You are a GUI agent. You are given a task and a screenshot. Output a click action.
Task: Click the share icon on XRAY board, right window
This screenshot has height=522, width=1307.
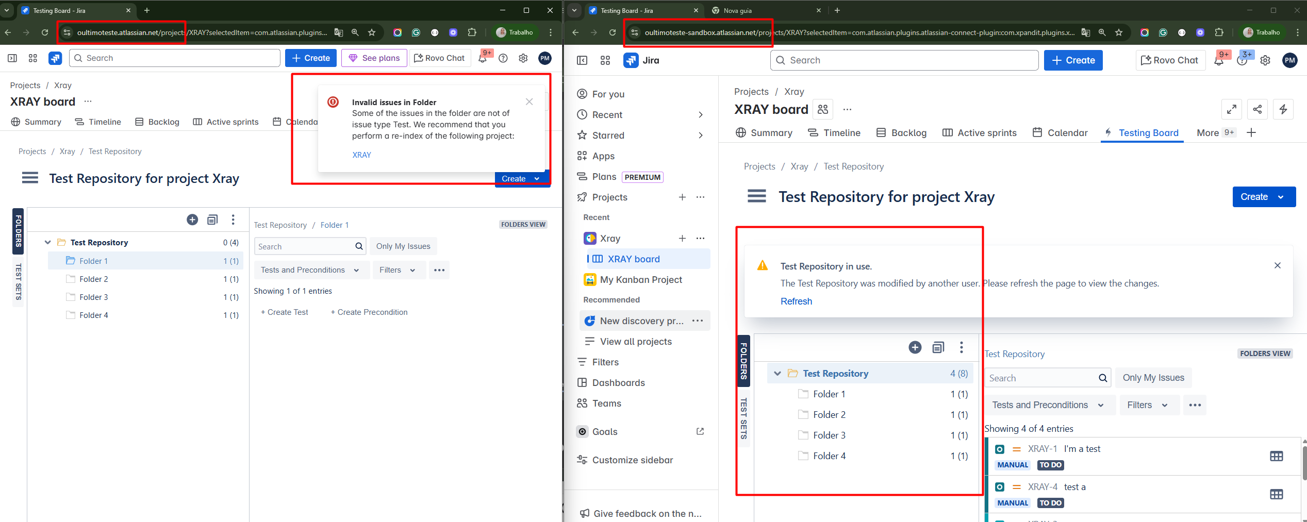(1258, 109)
